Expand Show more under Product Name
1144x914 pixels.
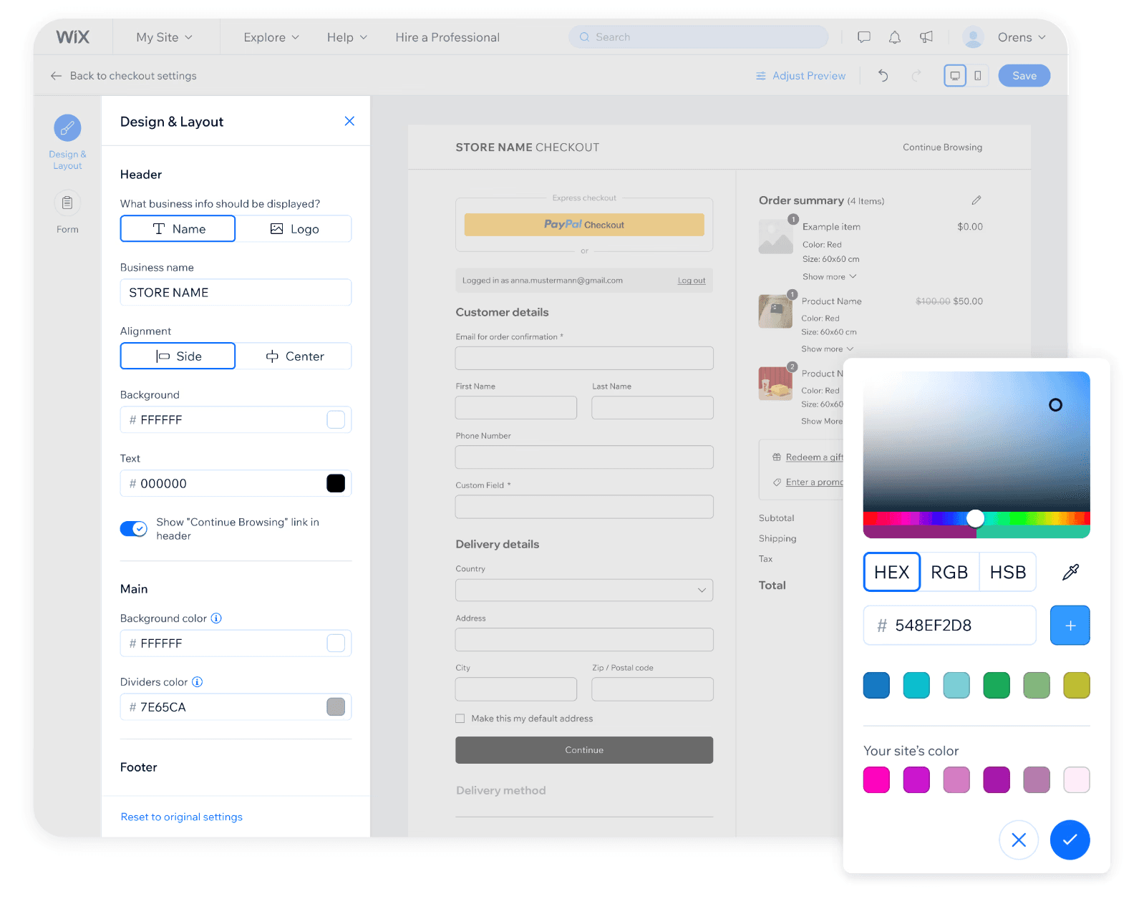coord(827,349)
